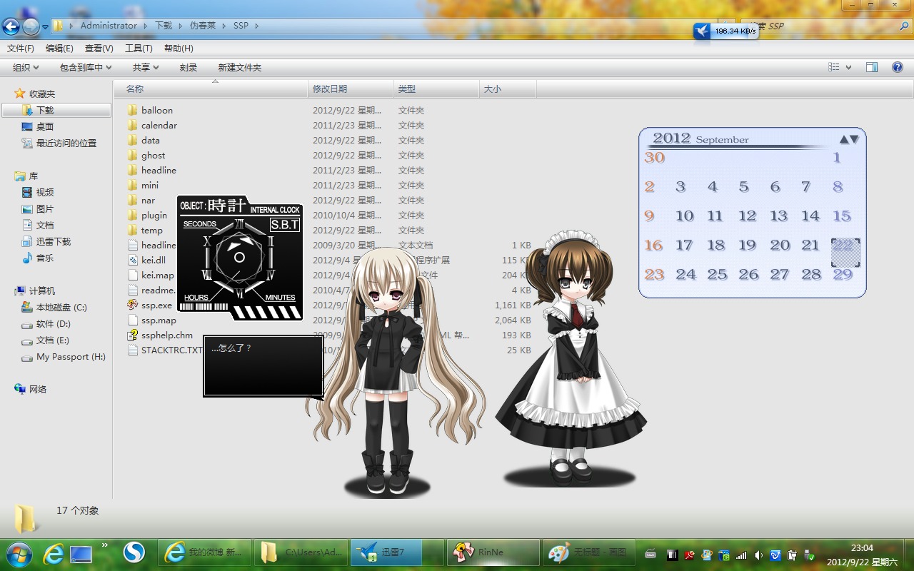The image size is (914, 571).
Task: Launch Internet Explorer pinned taskbar icon
Action: 54,552
